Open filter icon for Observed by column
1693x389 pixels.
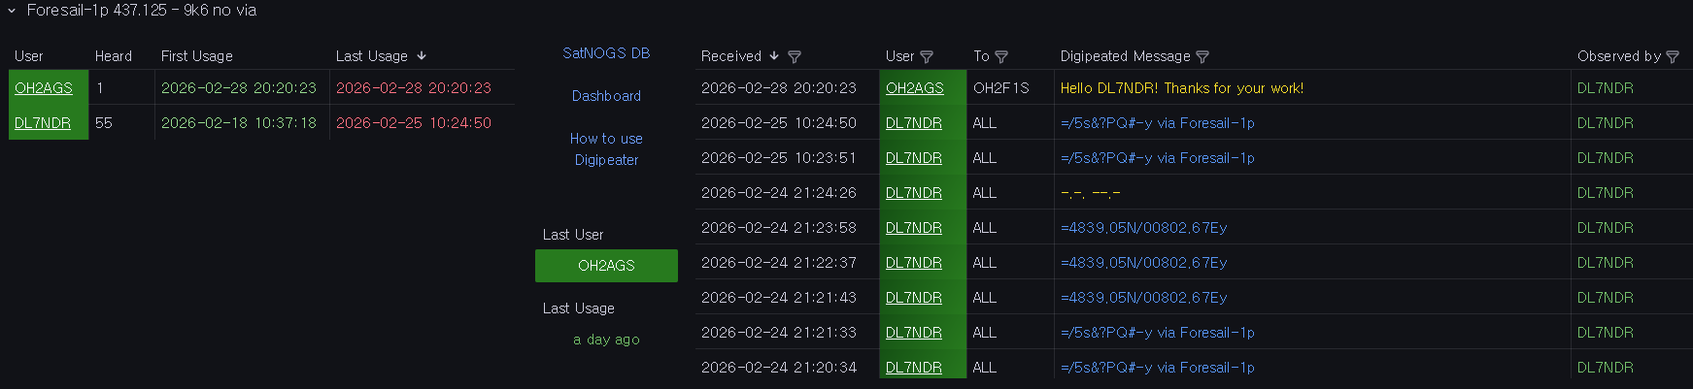[x=1673, y=57]
